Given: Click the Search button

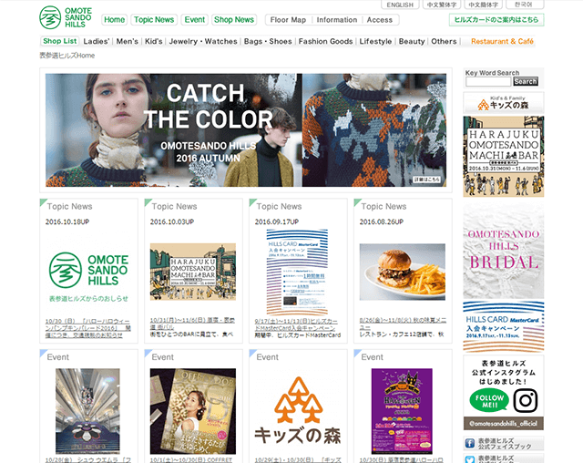Looking at the screenshot, I should [526, 81].
